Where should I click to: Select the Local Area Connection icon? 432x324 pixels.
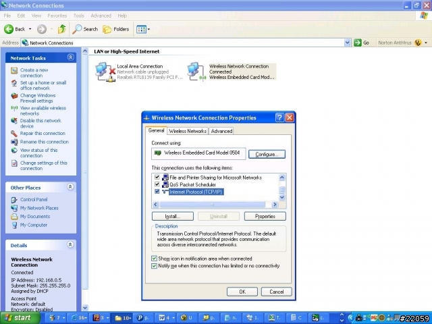(x=105, y=72)
